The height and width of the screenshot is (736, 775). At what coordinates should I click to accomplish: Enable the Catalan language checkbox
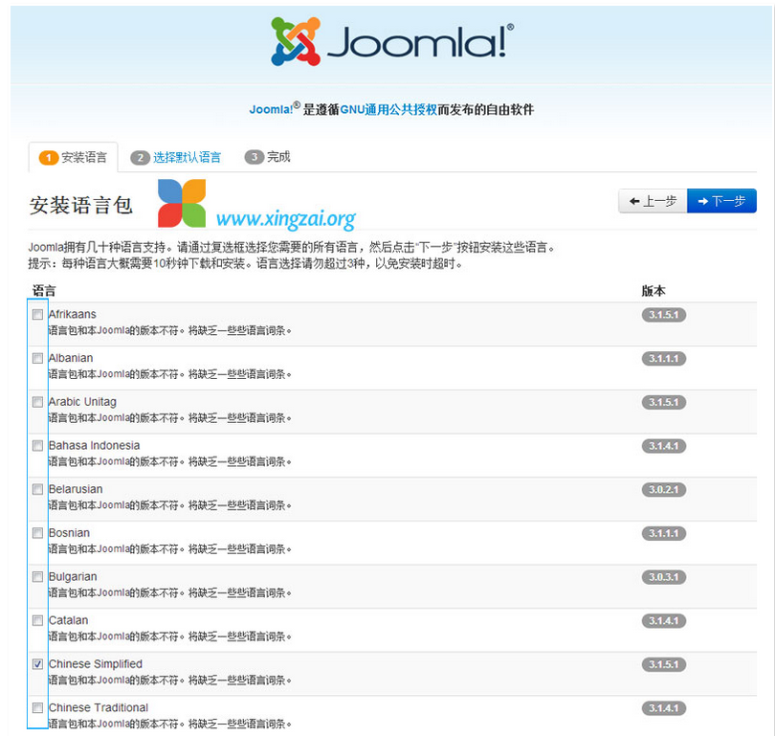(37, 620)
